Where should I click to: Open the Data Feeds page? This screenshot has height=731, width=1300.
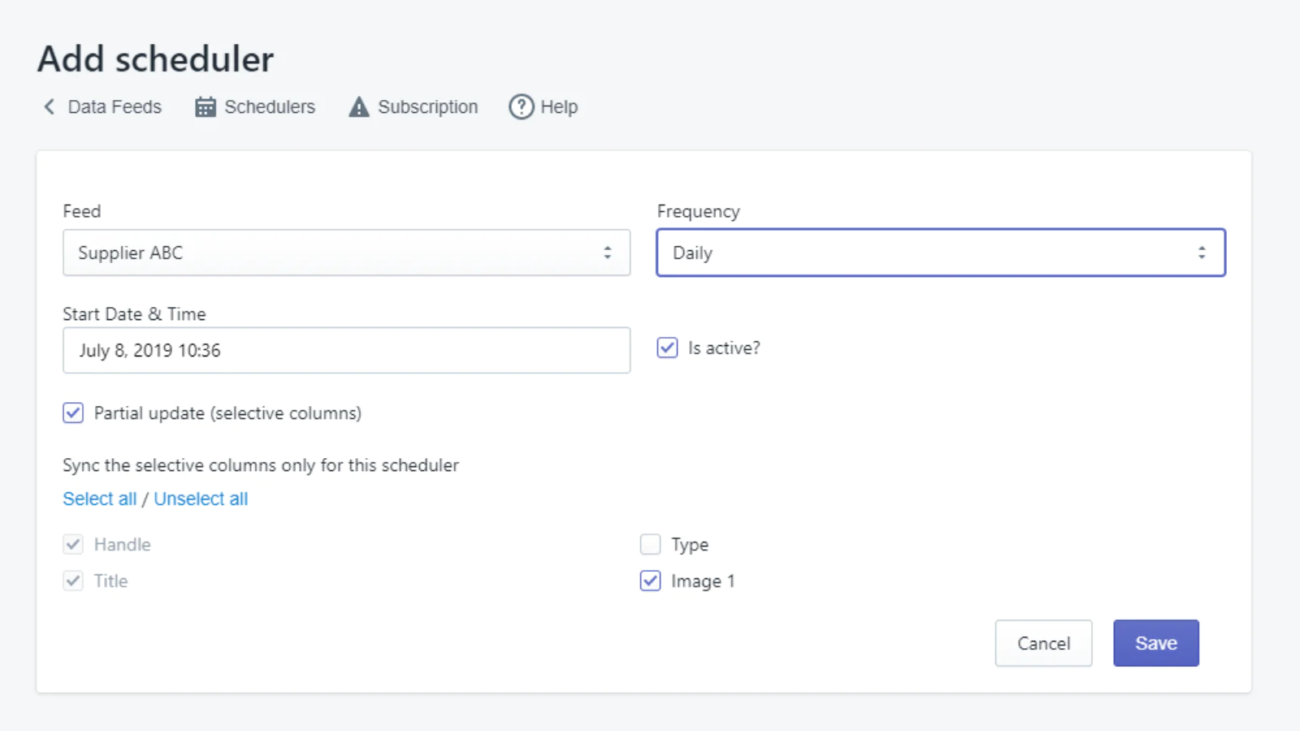point(115,107)
